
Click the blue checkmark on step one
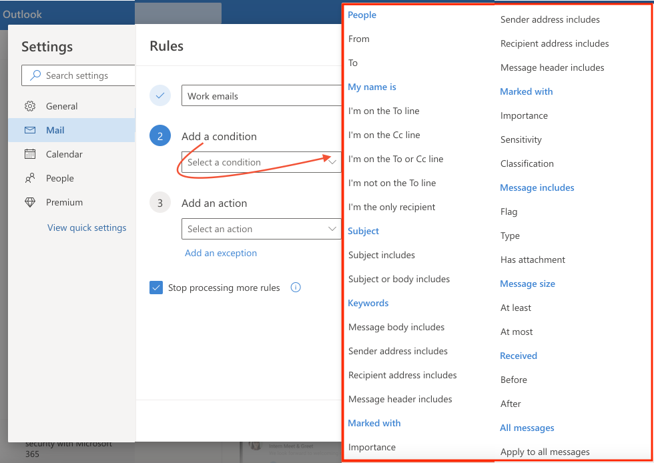tap(159, 95)
